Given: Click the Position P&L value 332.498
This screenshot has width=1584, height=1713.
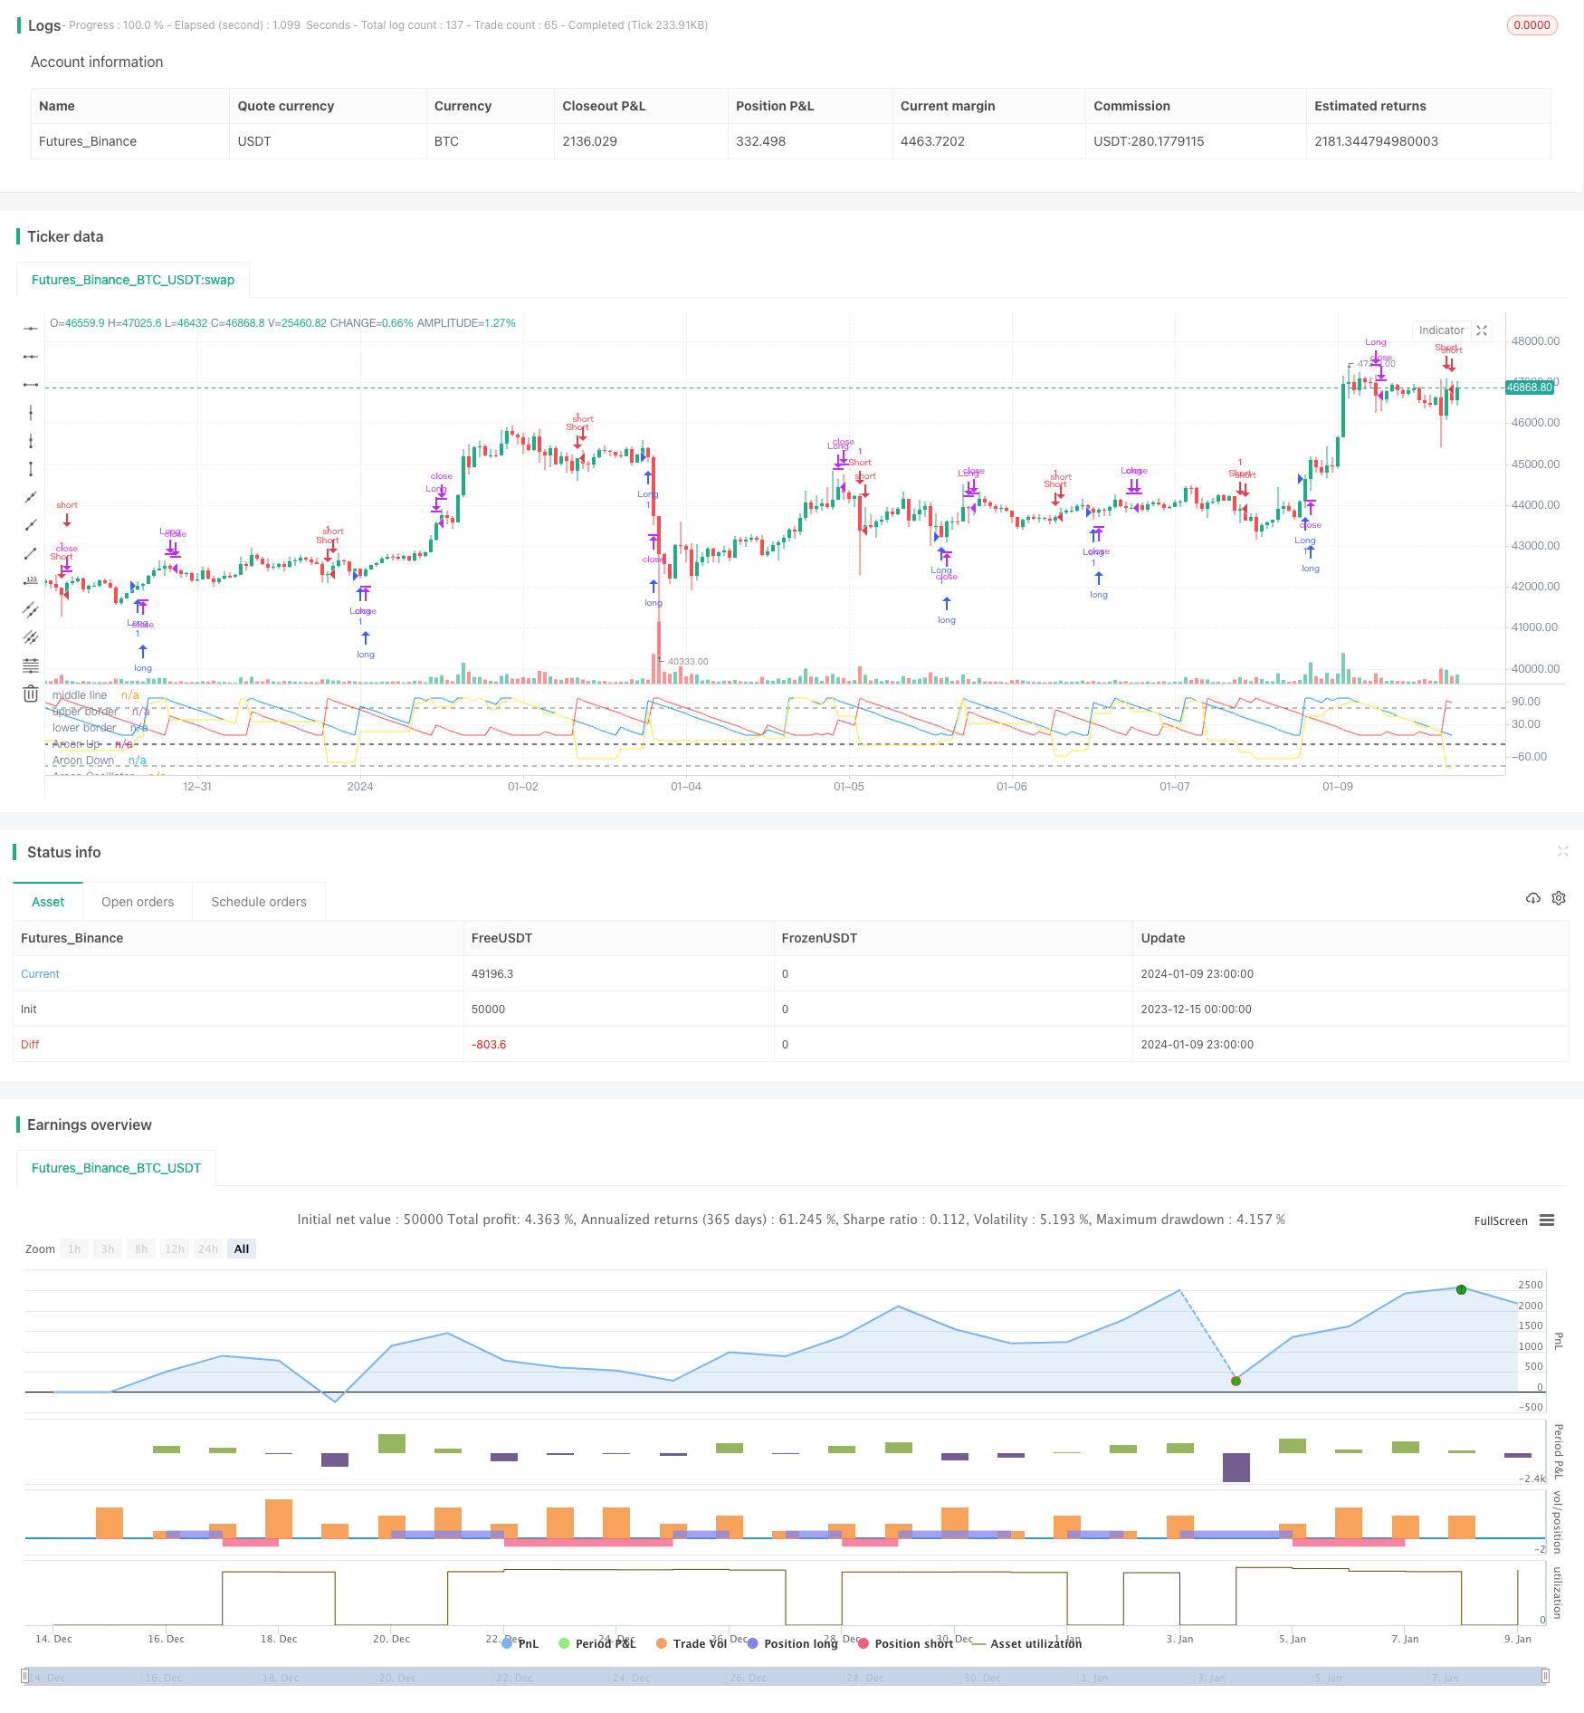Looking at the screenshot, I should click(x=760, y=141).
